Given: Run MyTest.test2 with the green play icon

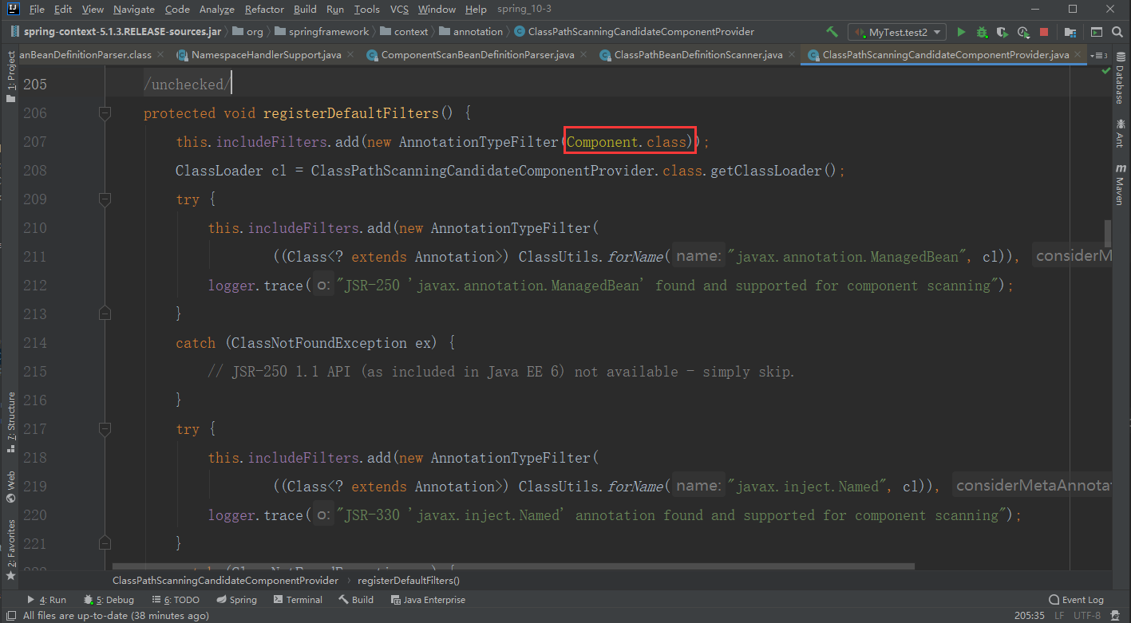Looking at the screenshot, I should [961, 32].
